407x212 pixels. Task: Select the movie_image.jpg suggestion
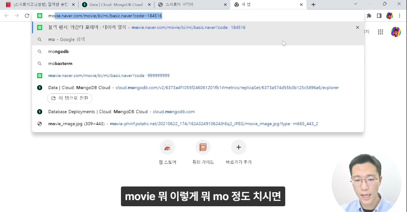(x=198, y=124)
